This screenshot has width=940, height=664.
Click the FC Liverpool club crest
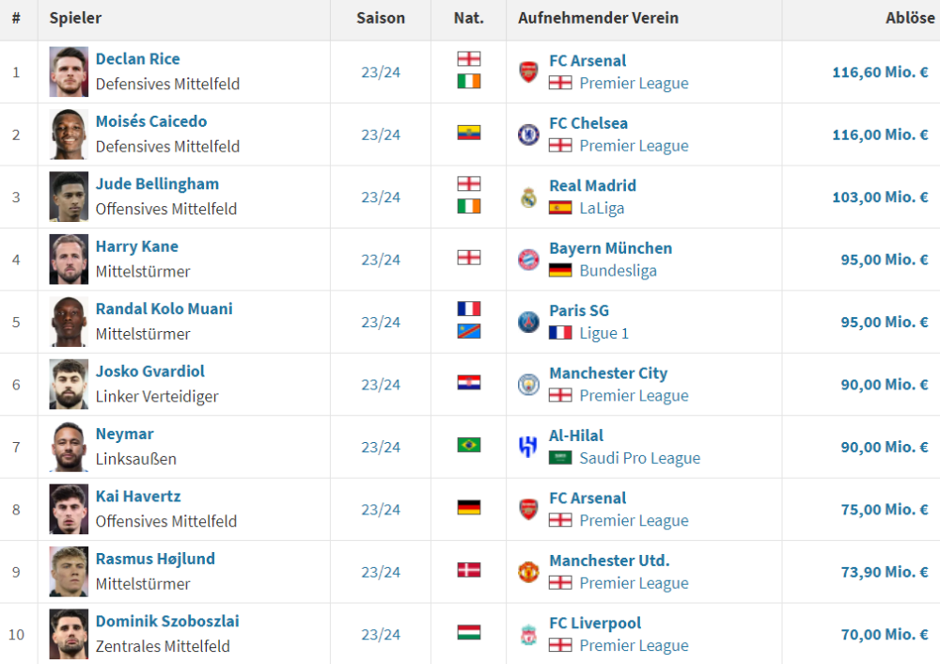click(x=529, y=634)
